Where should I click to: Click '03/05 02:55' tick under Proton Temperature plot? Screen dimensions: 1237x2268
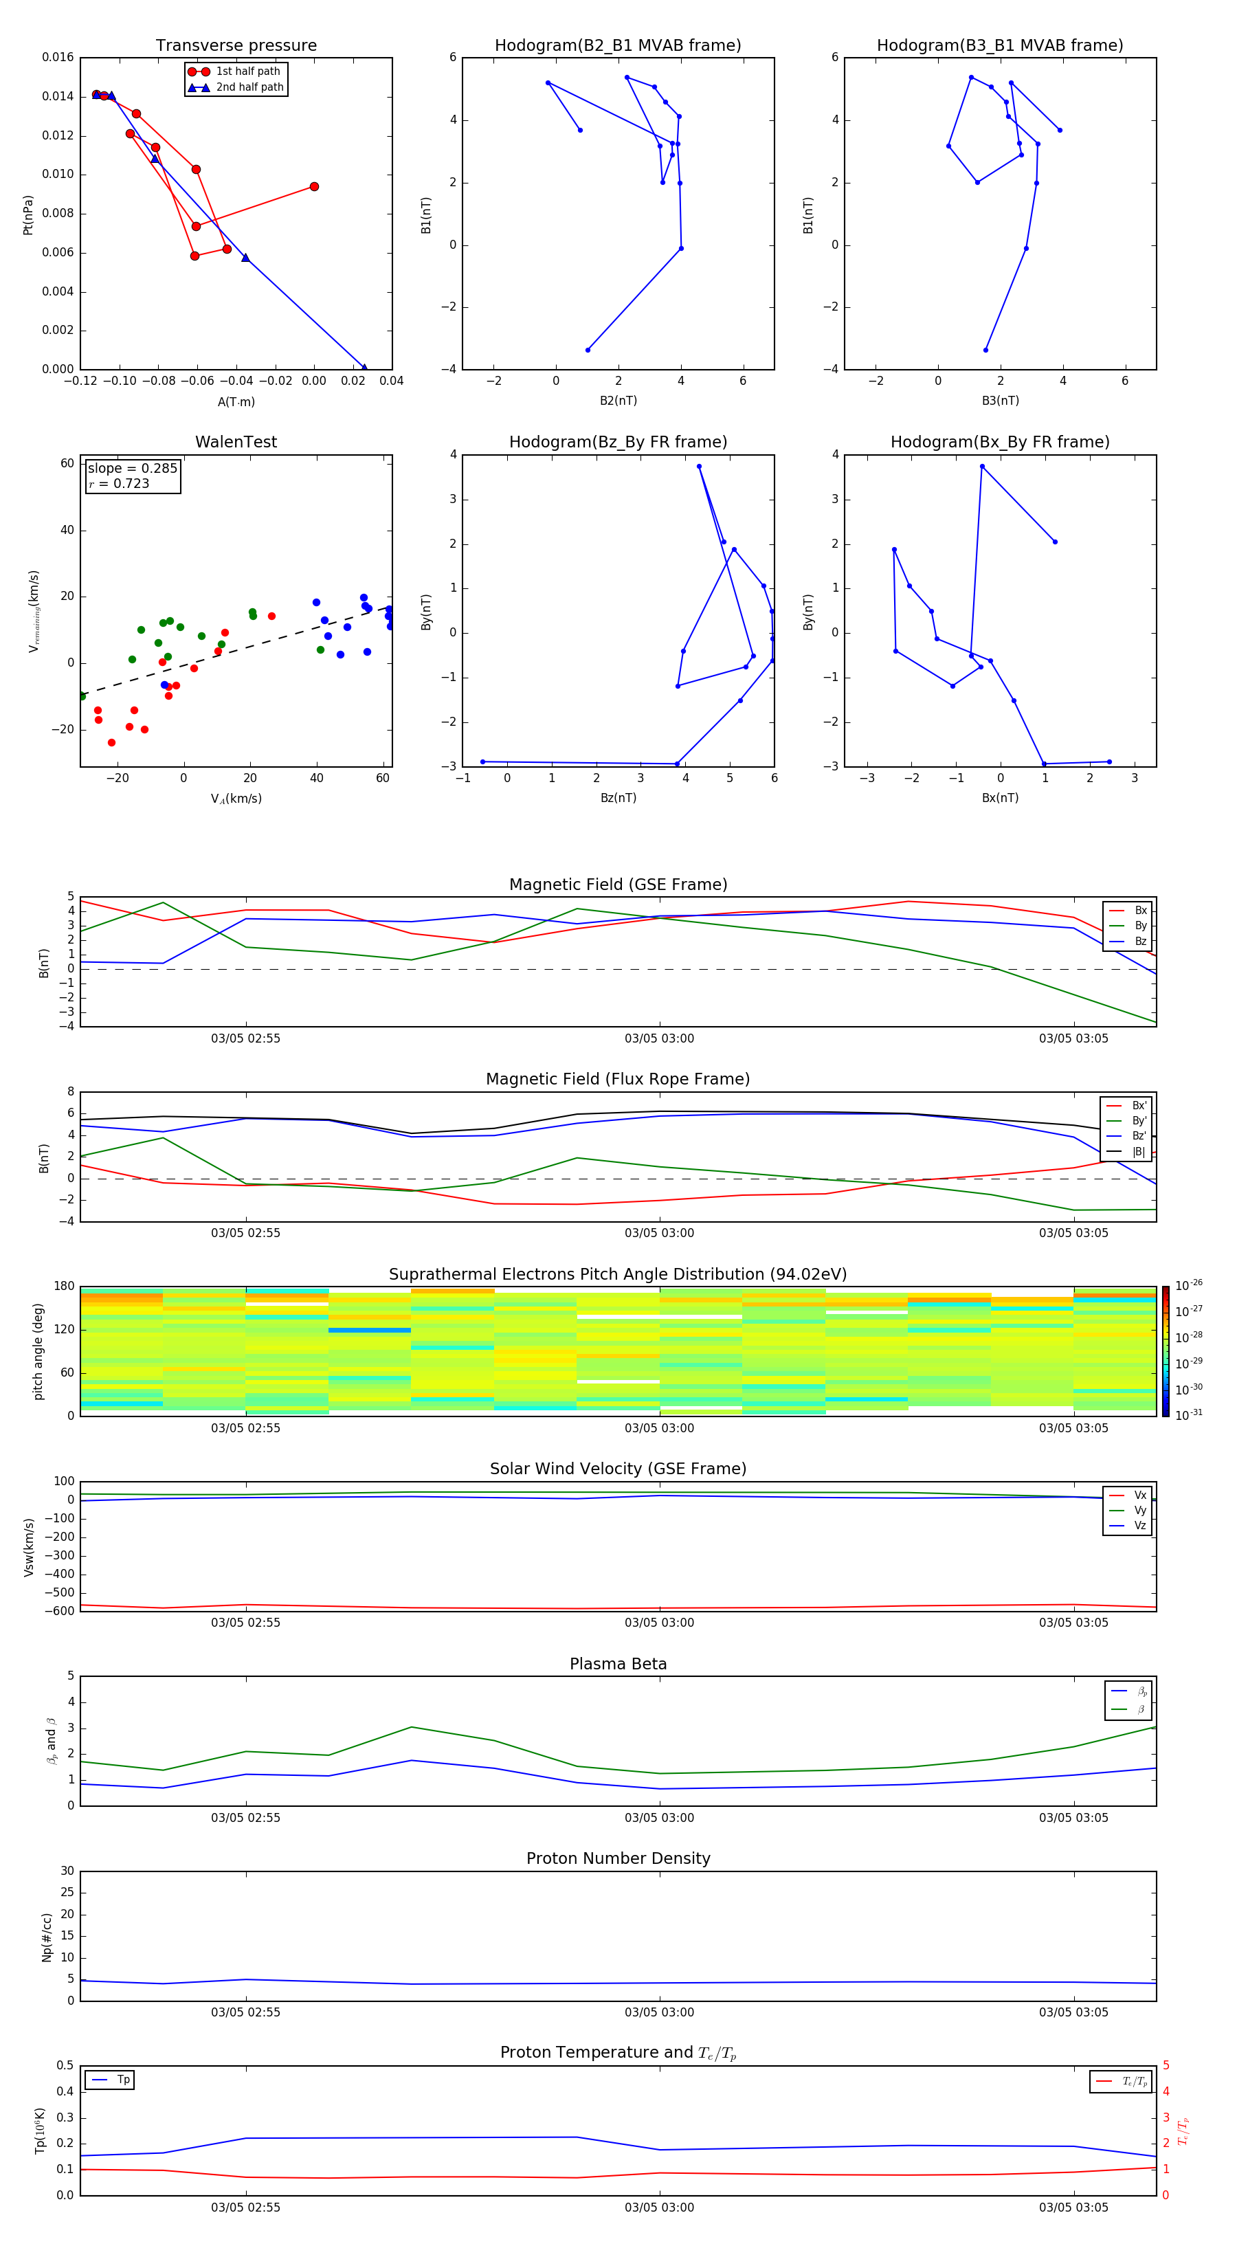[245, 2208]
